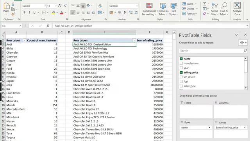Uncheck the selling_price field checkbox
This screenshot has height=141, width=250.
181,72
